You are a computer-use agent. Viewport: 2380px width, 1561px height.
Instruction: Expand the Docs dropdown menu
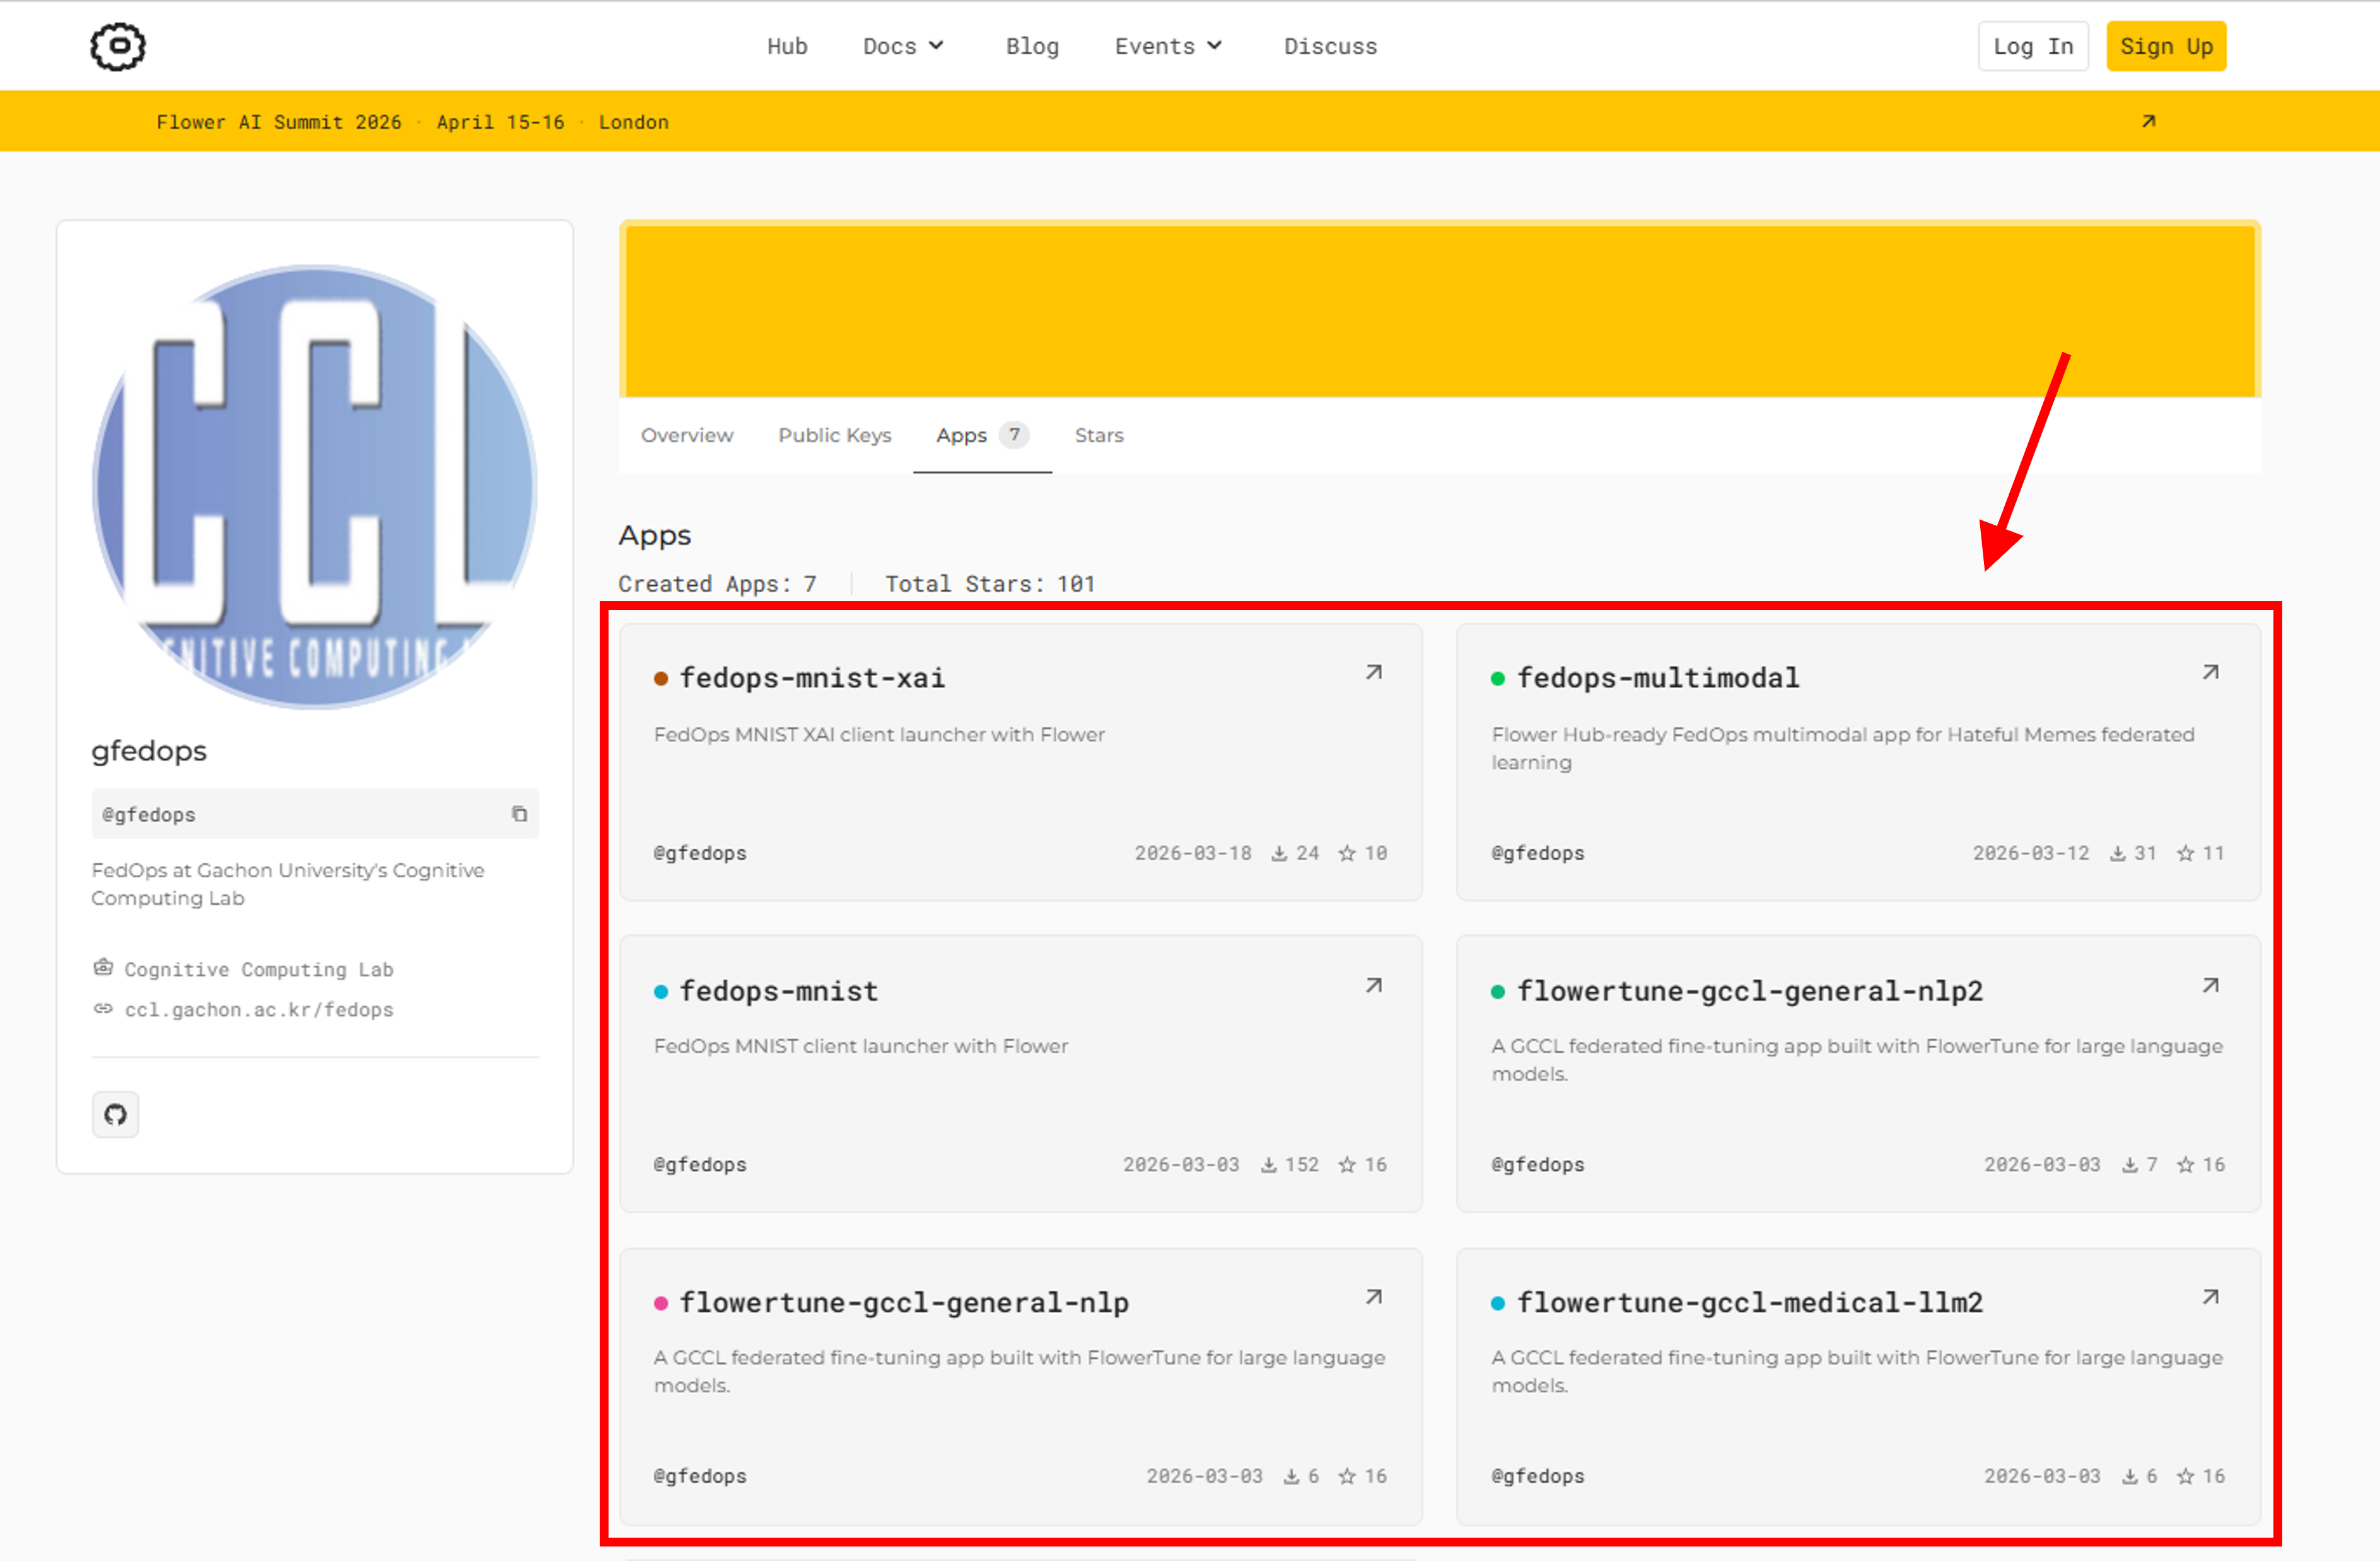(x=903, y=46)
